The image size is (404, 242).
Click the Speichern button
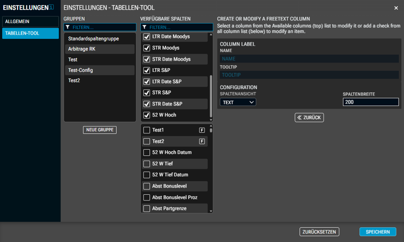(378, 232)
